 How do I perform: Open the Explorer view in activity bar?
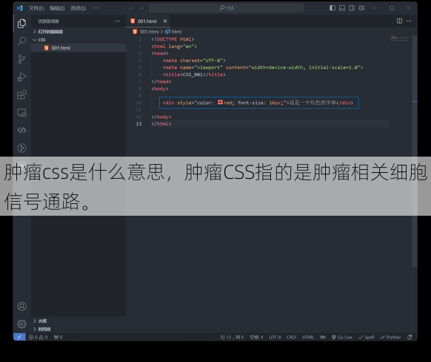click(x=21, y=24)
